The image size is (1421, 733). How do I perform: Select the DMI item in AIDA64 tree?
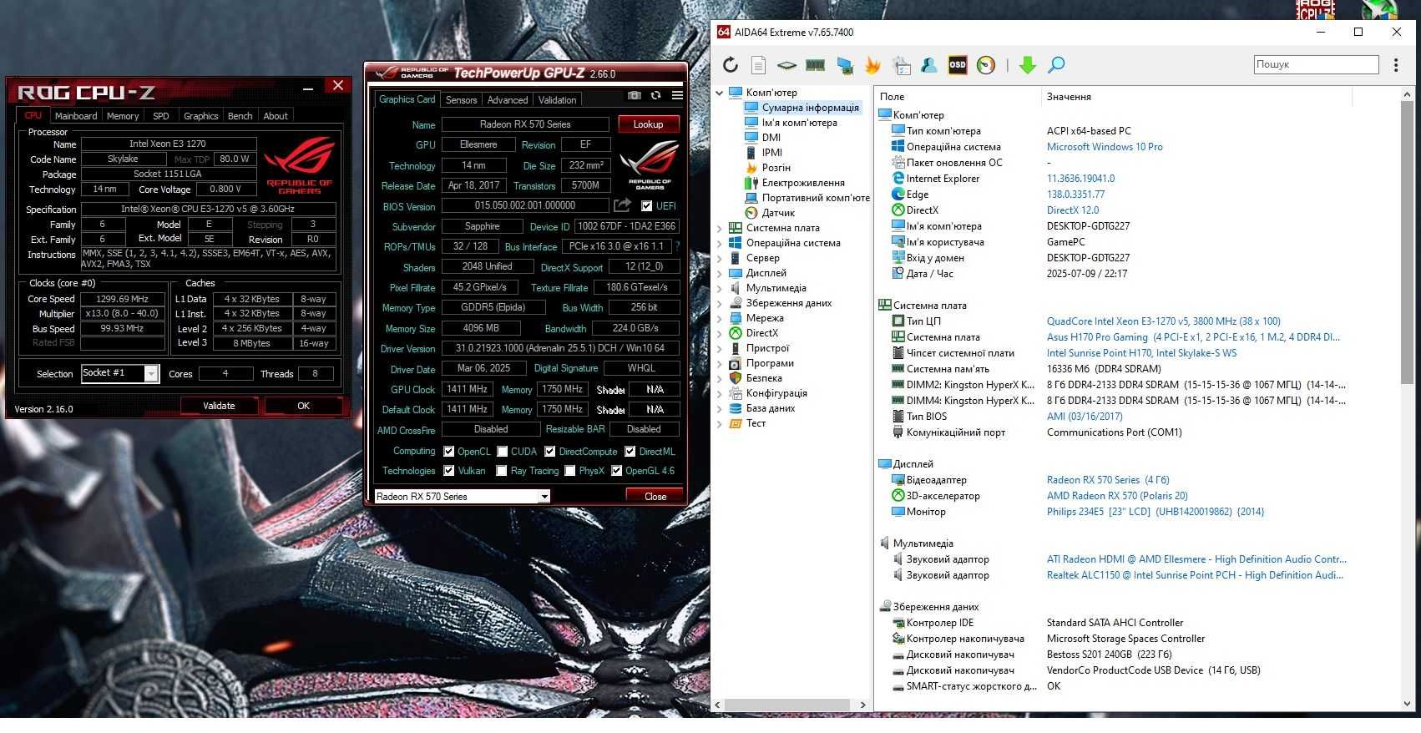click(771, 138)
